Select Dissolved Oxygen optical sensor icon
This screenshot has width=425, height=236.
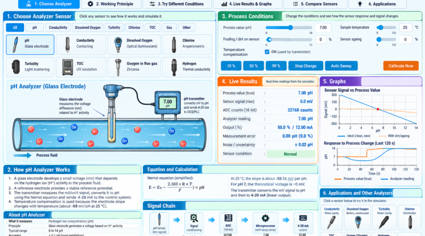118,45
